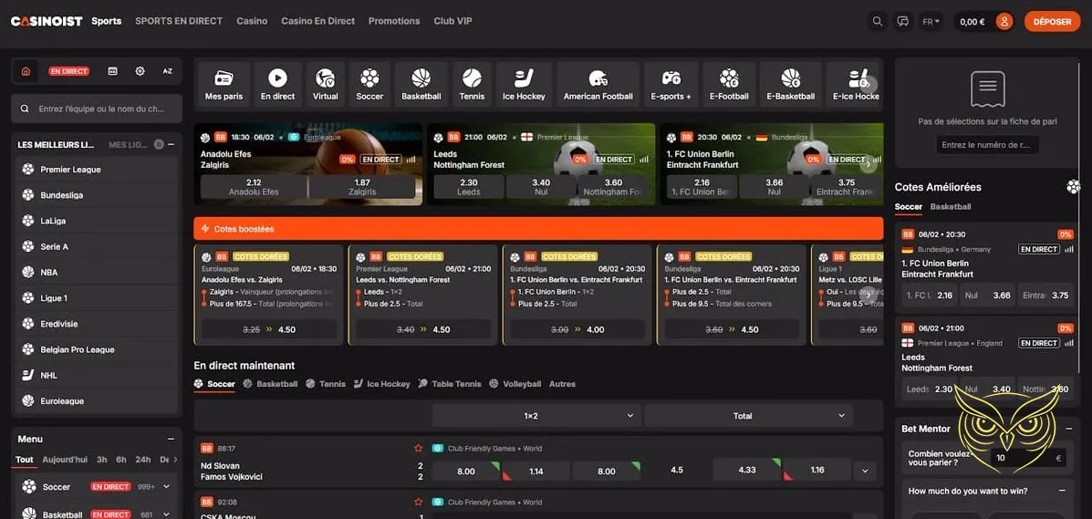Open the user account profile icon
The height and width of the screenshot is (519, 1092).
pyautogui.click(x=1004, y=21)
